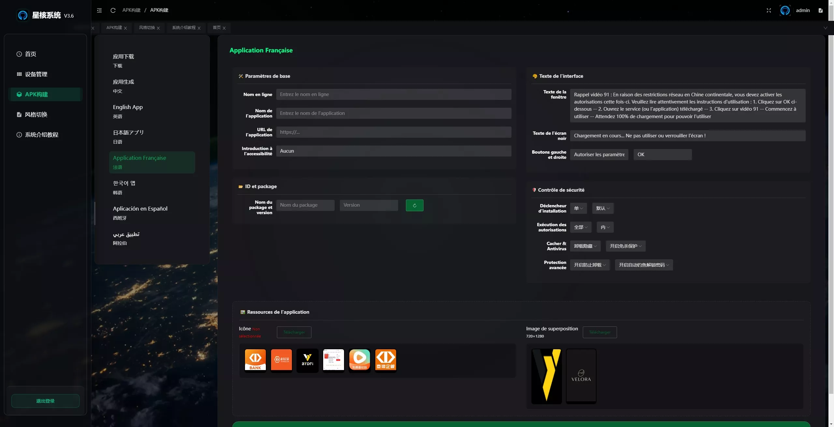Open the 内 dropdown
Screen dimensions: 834x427
pos(605,227)
